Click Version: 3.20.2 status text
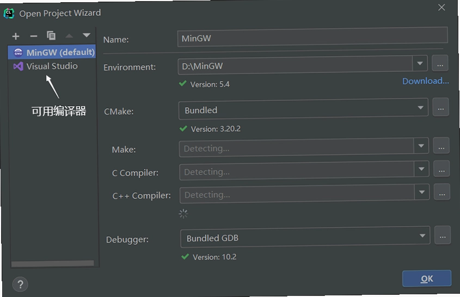The height and width of the screenshot is (297, 460). point(216,129)
